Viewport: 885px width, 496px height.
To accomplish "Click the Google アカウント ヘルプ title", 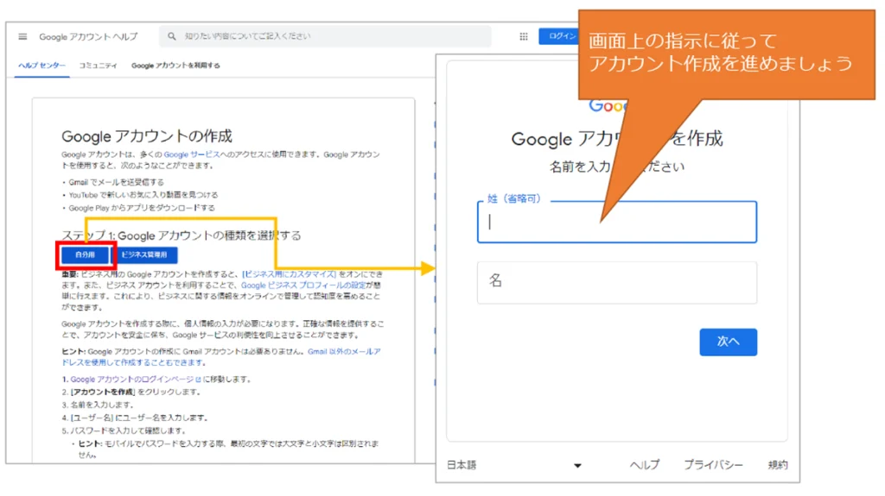I will [86, 37].
